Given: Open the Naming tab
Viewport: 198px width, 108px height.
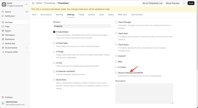Looking at the screenshot, I should coord(59,15).
